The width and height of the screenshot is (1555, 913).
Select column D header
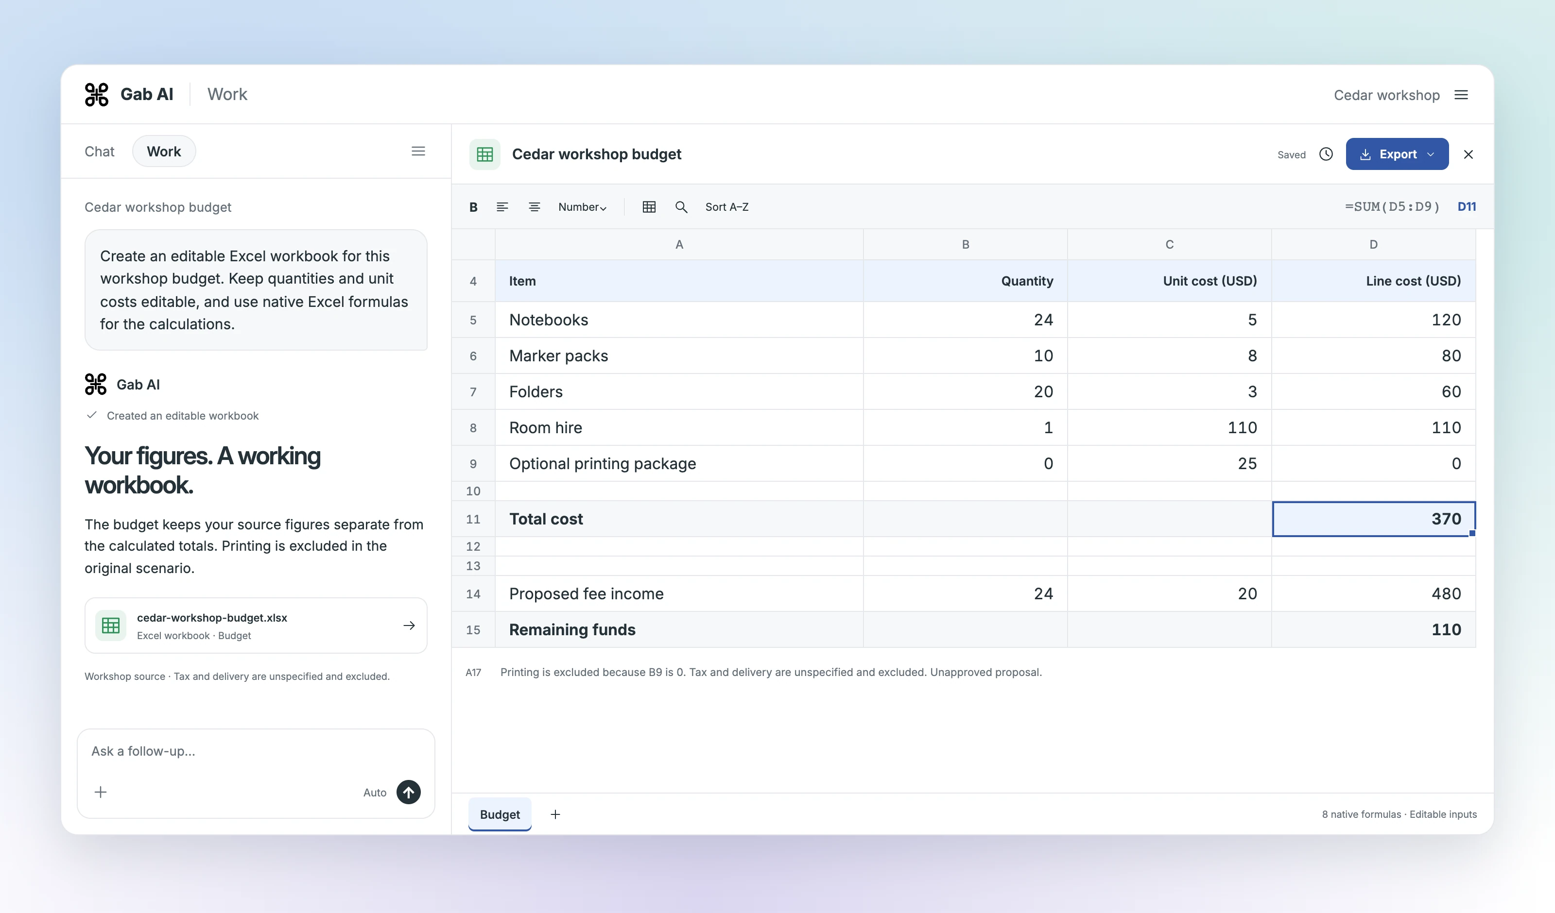tap(1373, 244)
